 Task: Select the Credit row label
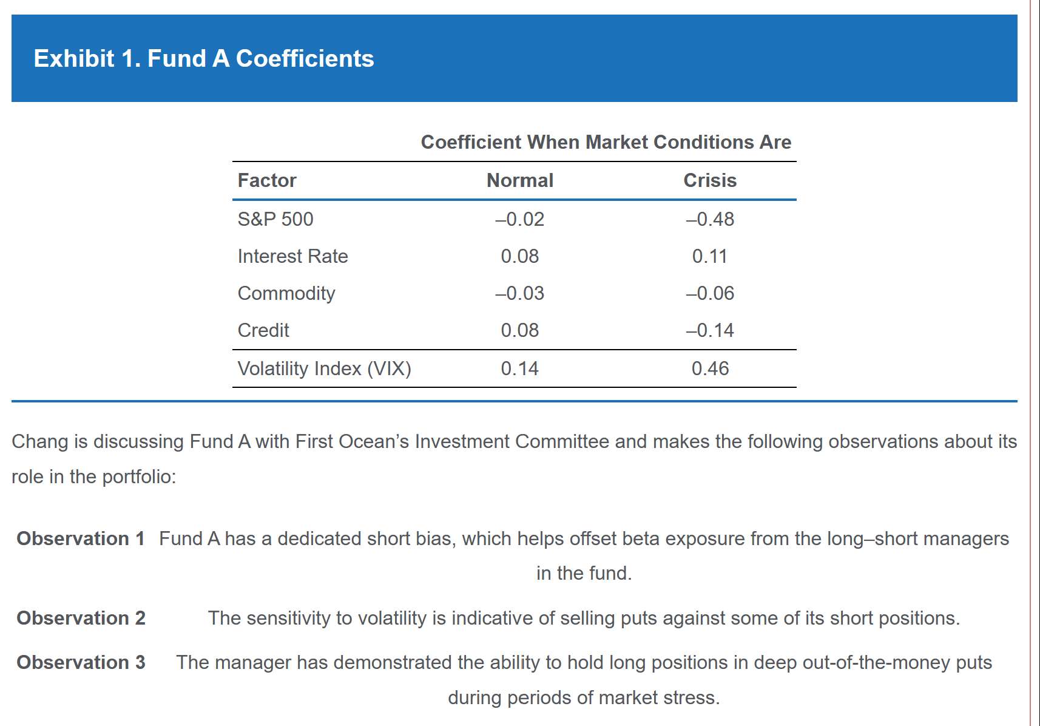click(x=263, y=330)
